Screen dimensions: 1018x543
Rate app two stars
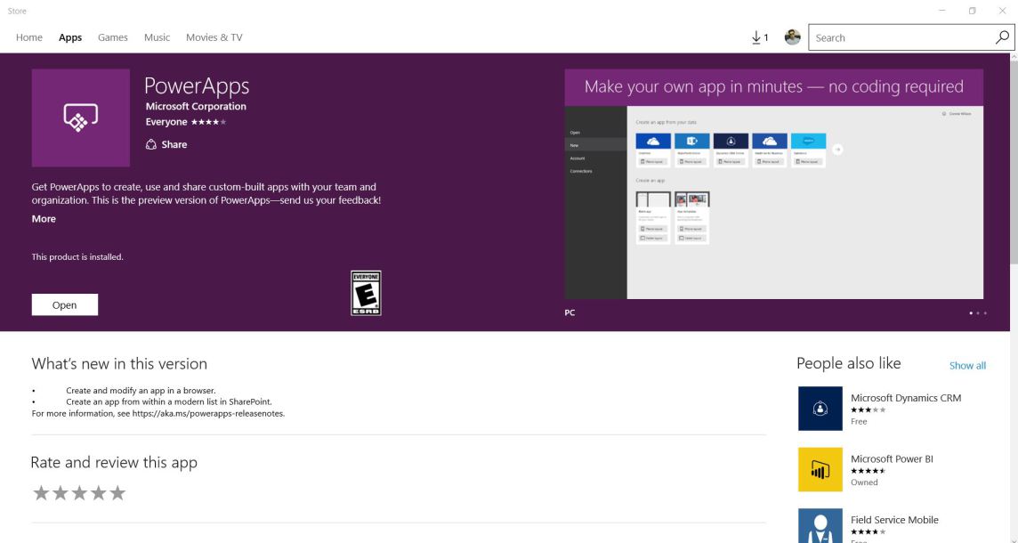pos(61,493)
